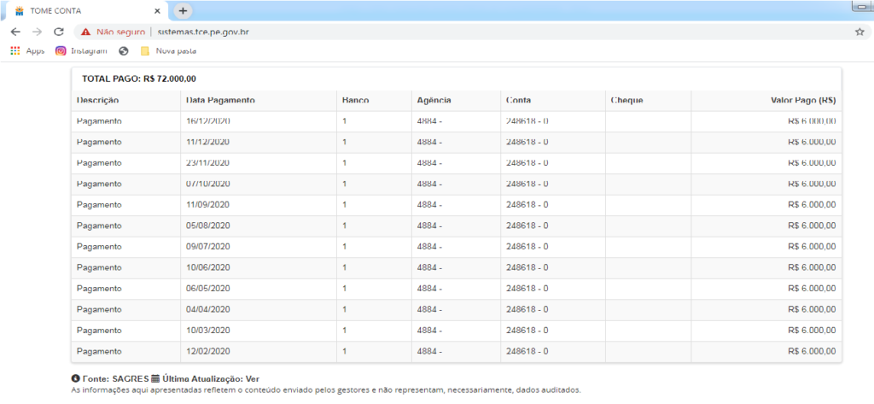
Task: Click Pagamento in the 16/12/2020 row
Action: [x=99, y=120]
